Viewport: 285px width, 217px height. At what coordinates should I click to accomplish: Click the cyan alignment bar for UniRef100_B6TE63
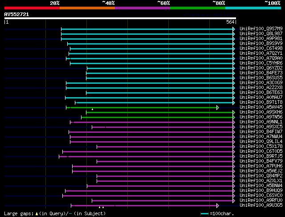(x=159, y=93)
